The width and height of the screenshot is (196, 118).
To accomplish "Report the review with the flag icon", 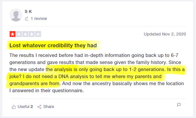I will 179,105.
